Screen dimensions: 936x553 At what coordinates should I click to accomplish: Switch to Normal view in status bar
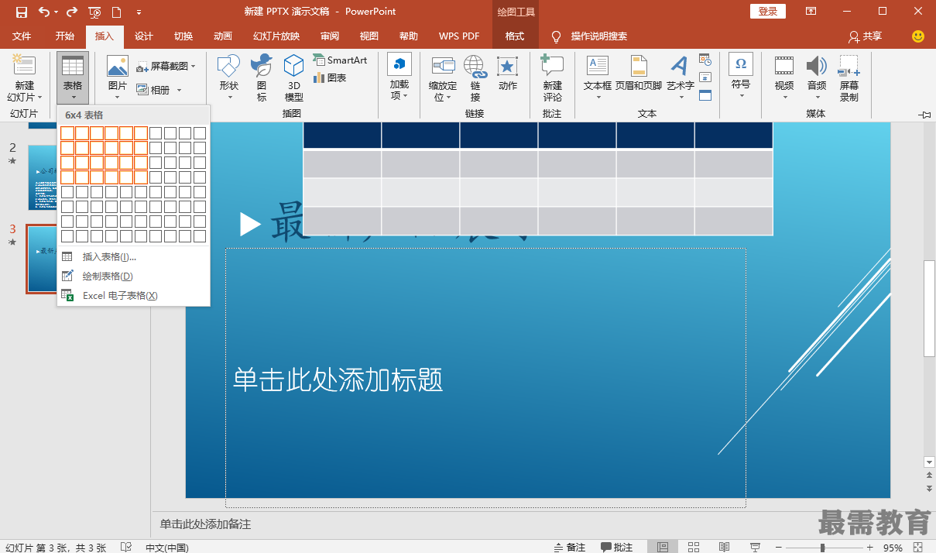(x=662, y=547)
